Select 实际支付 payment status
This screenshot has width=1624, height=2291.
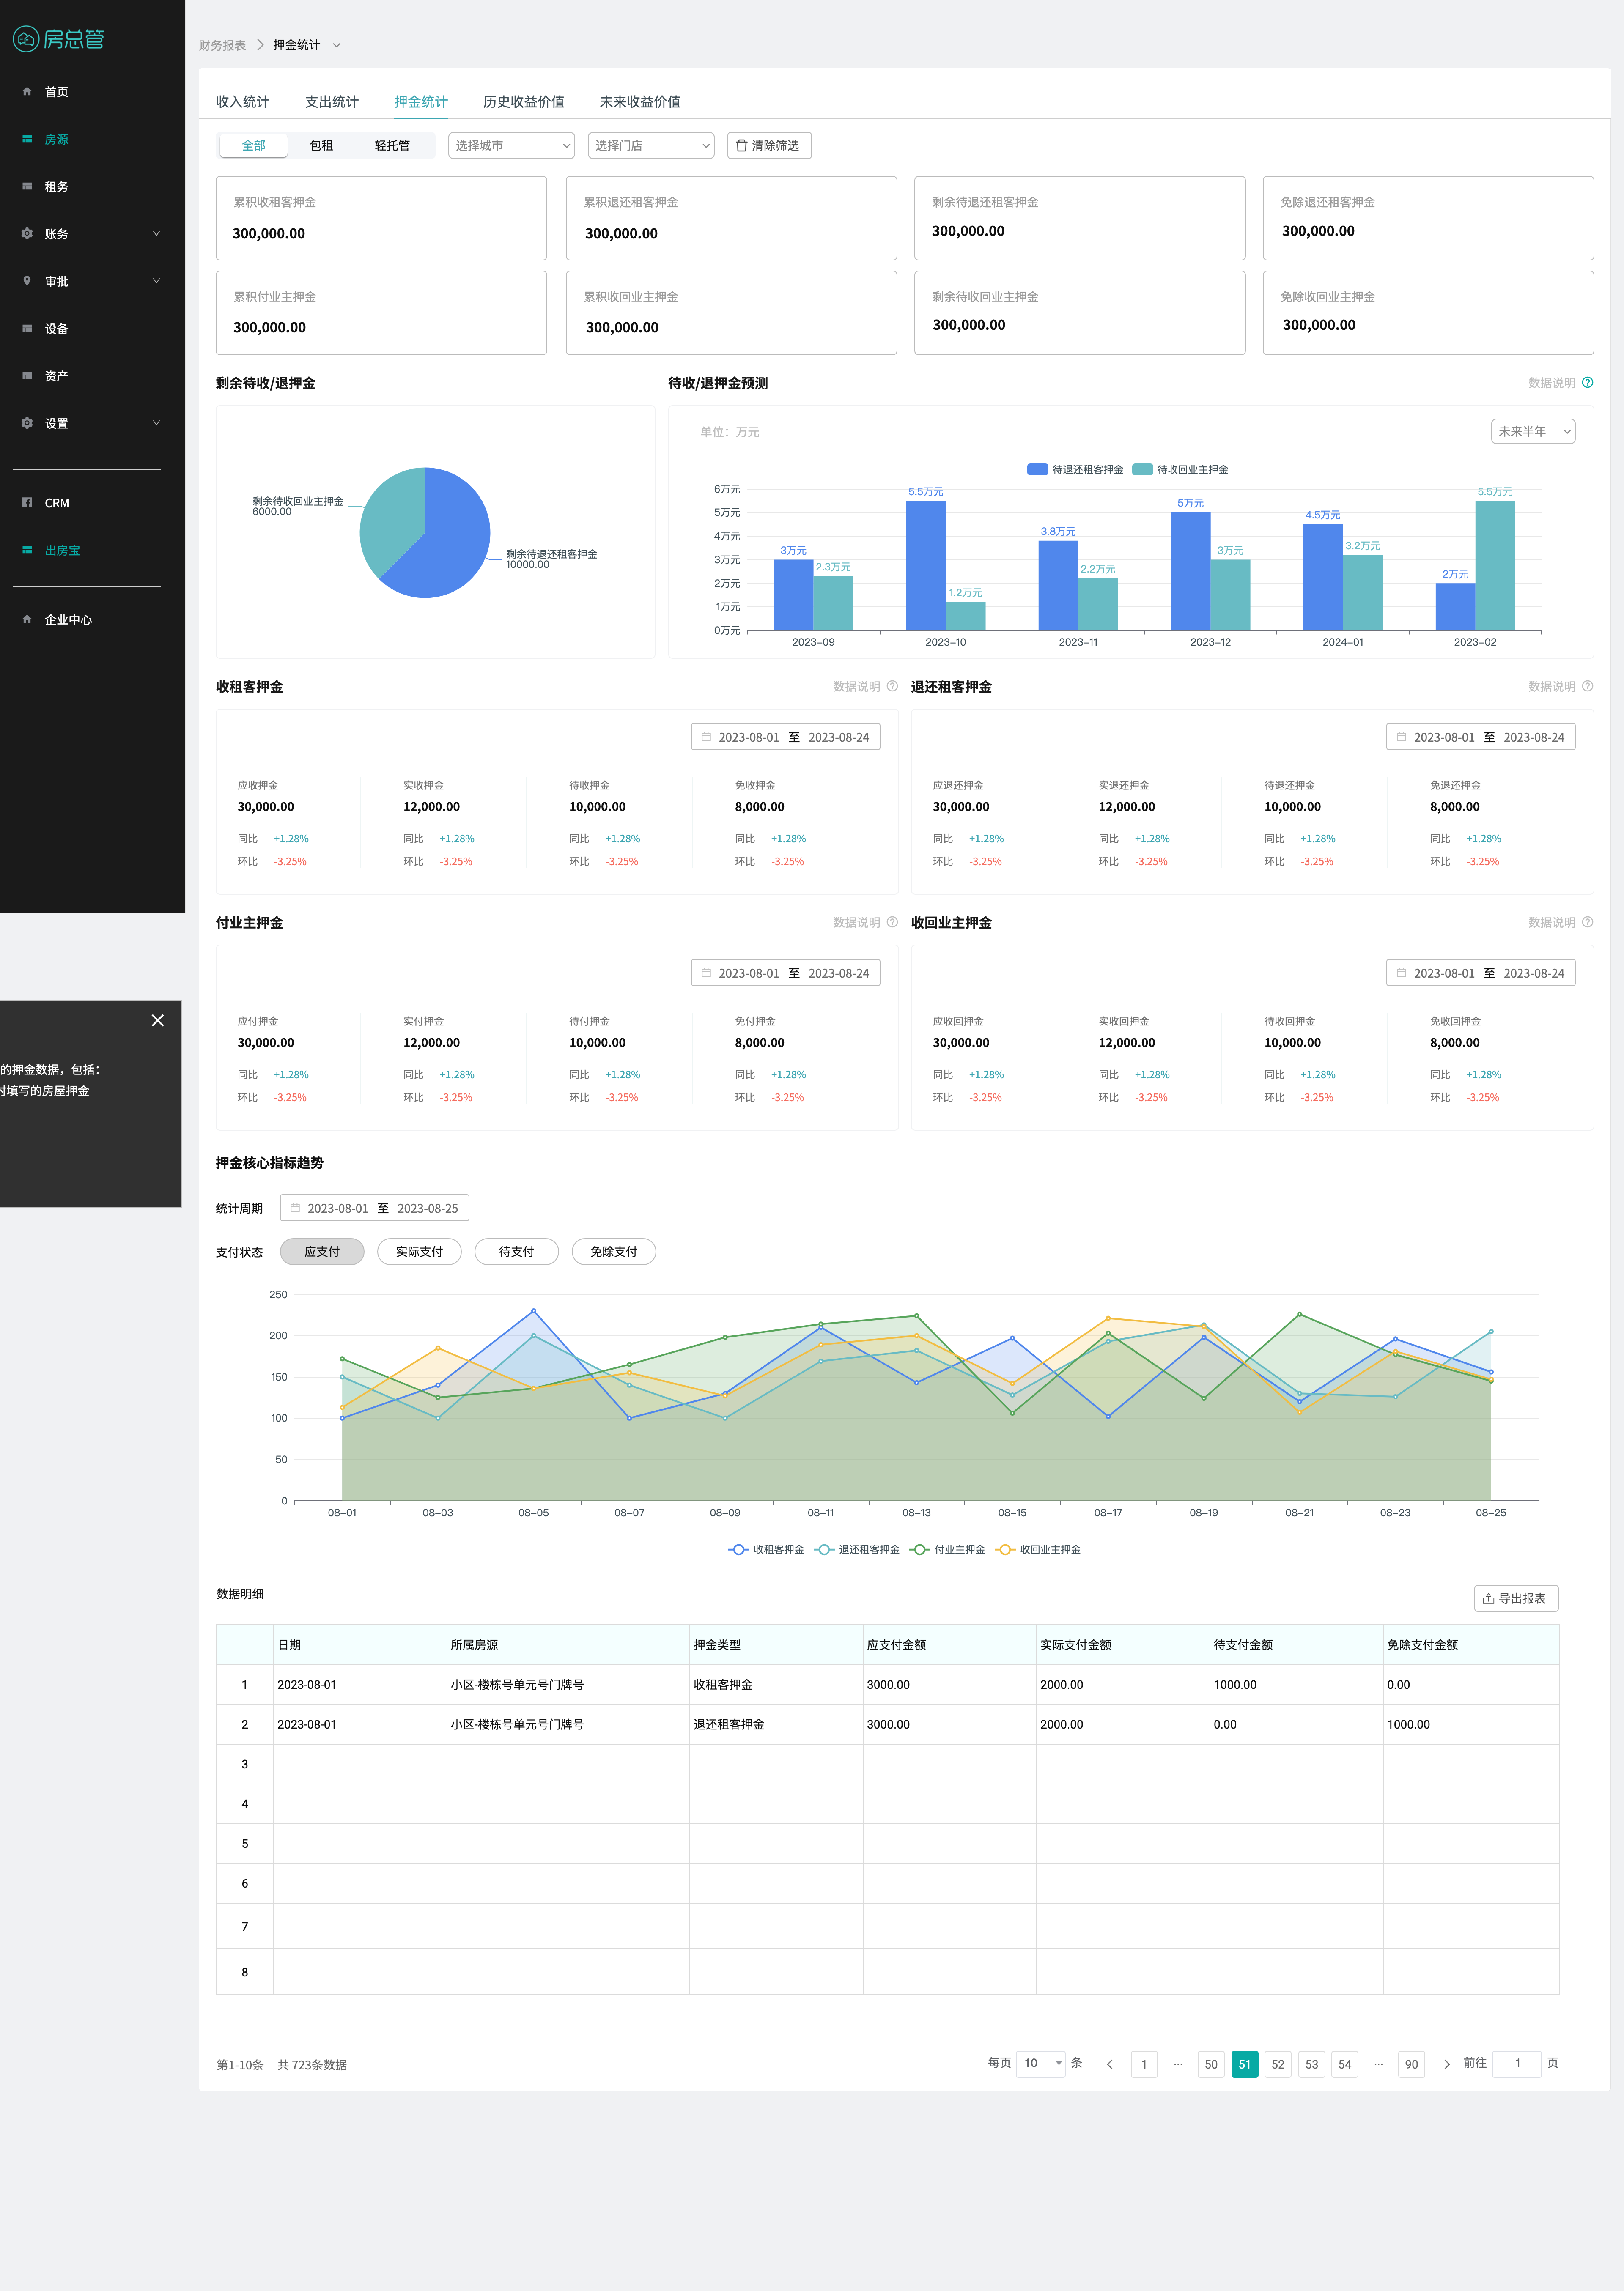pyautogui.click(x=419, y=1252)
